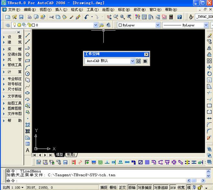Toggle 捕捉 snap mode
213x190 pixels.
pyautogui.click(x=104, y=187)
